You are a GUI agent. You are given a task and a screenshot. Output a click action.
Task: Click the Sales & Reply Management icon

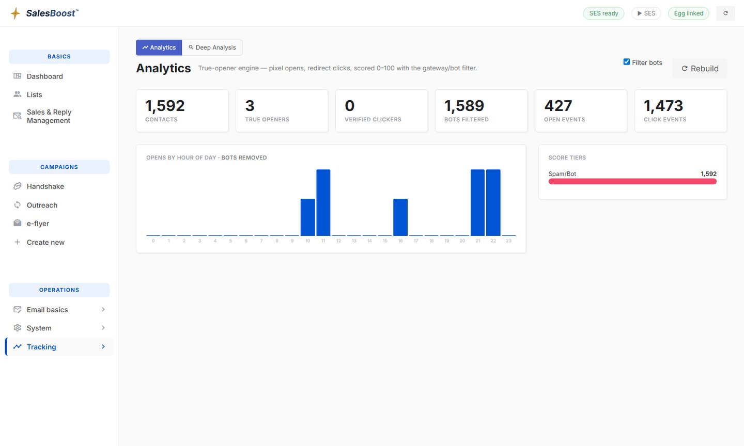tap(17, 116)
